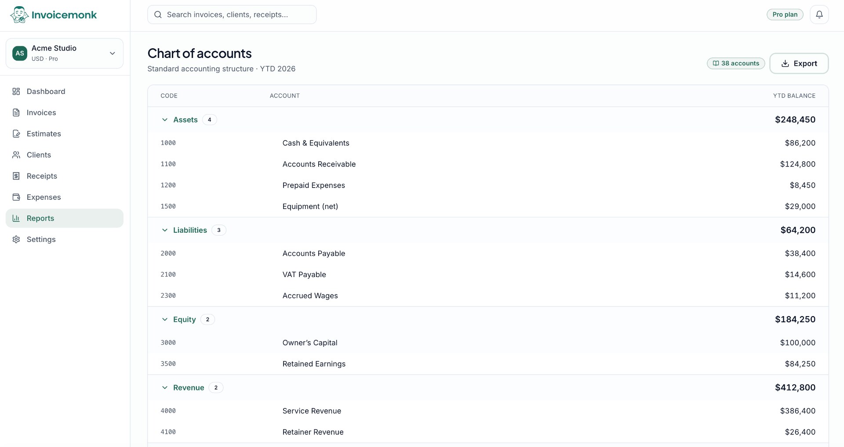Open Settings in the sidebar
The width and height of the screenshot is (844, 447).
(x=65, y=239)
